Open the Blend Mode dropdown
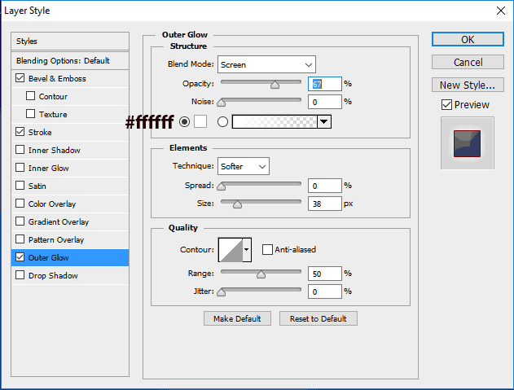 [266, 64]
